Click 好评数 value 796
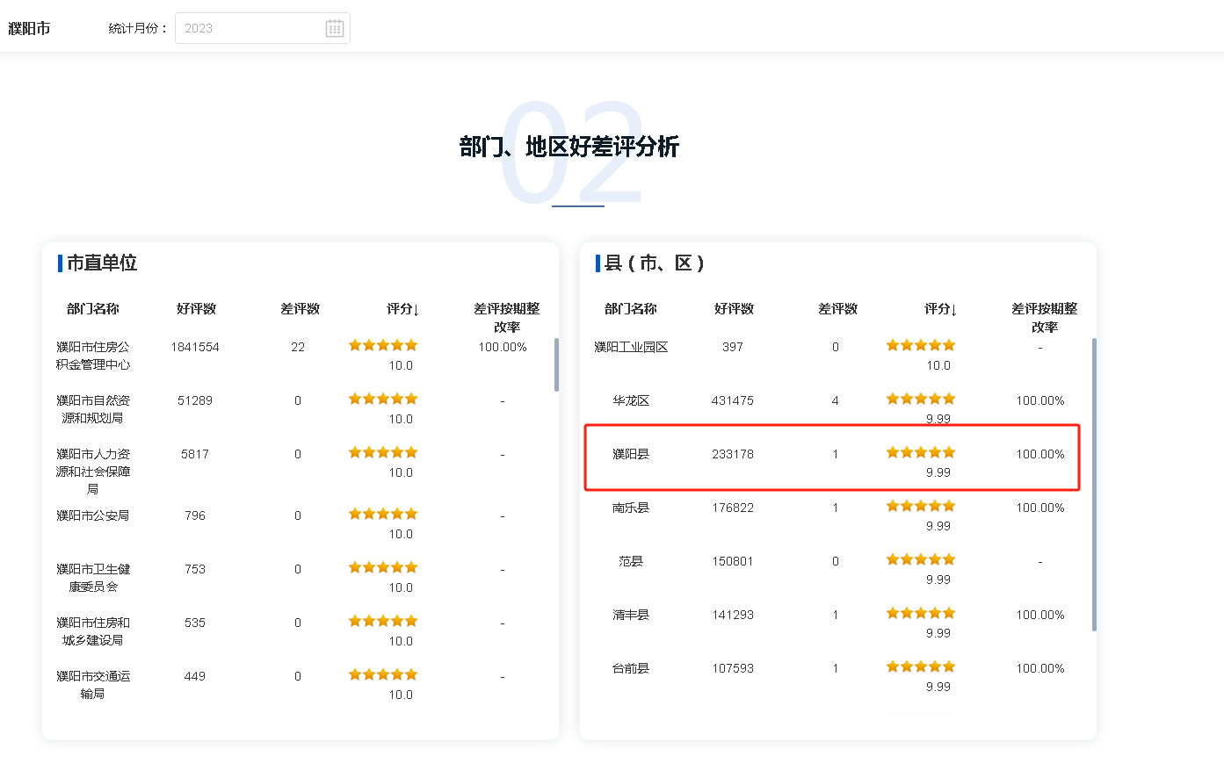The width and height of the screenshot is (1224, 778). [195, 515]
